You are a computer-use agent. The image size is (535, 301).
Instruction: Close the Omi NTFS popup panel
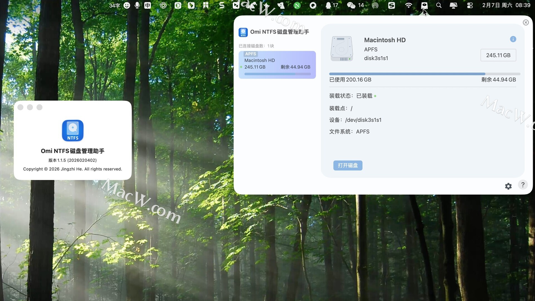pyautogui.click(x=526, y=23)
